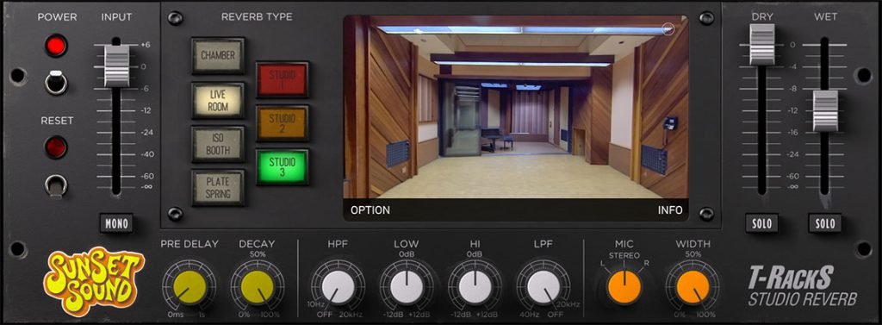Open the INFO panel in the display
The image size is (882, 325).
(670, 210)
